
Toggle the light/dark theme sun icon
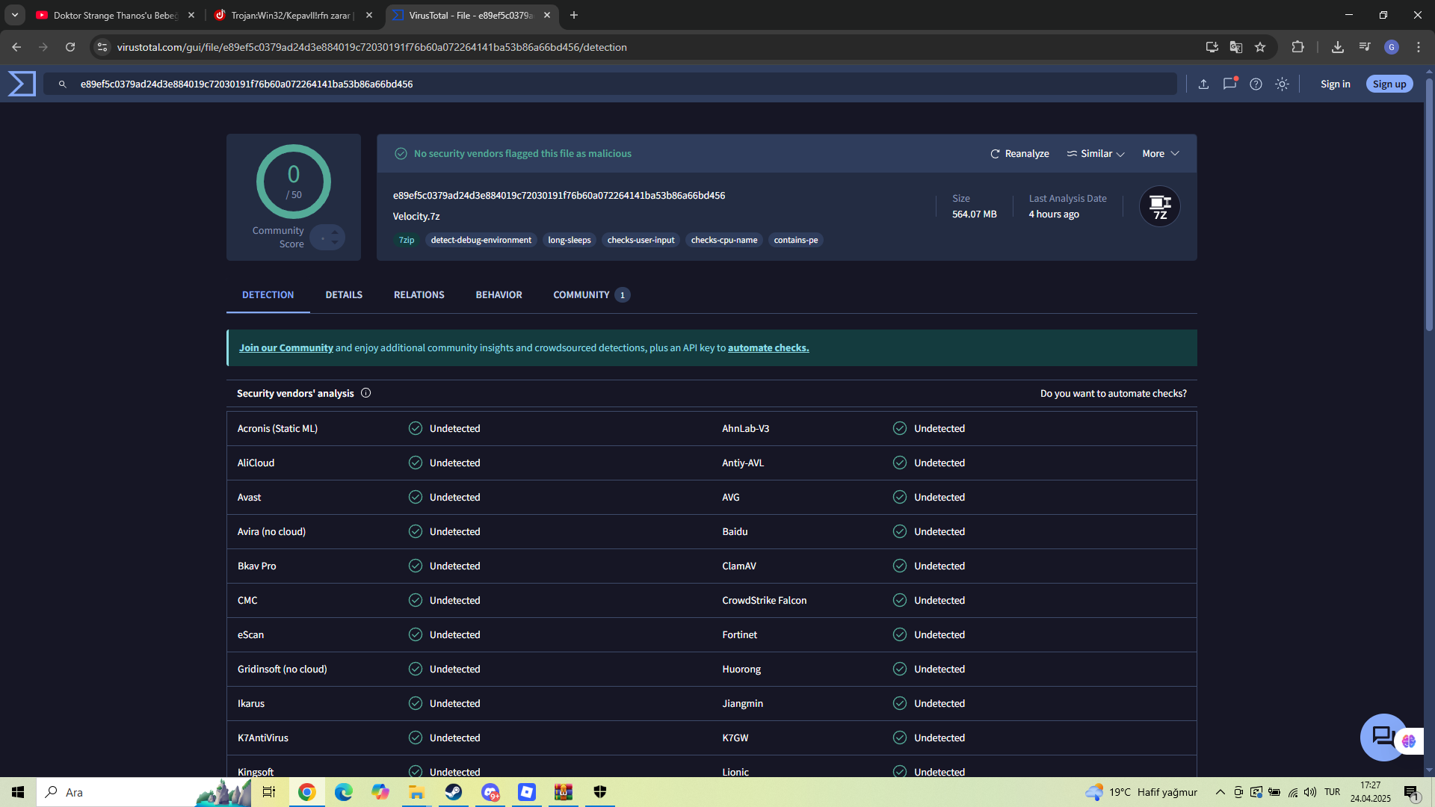1282,84
